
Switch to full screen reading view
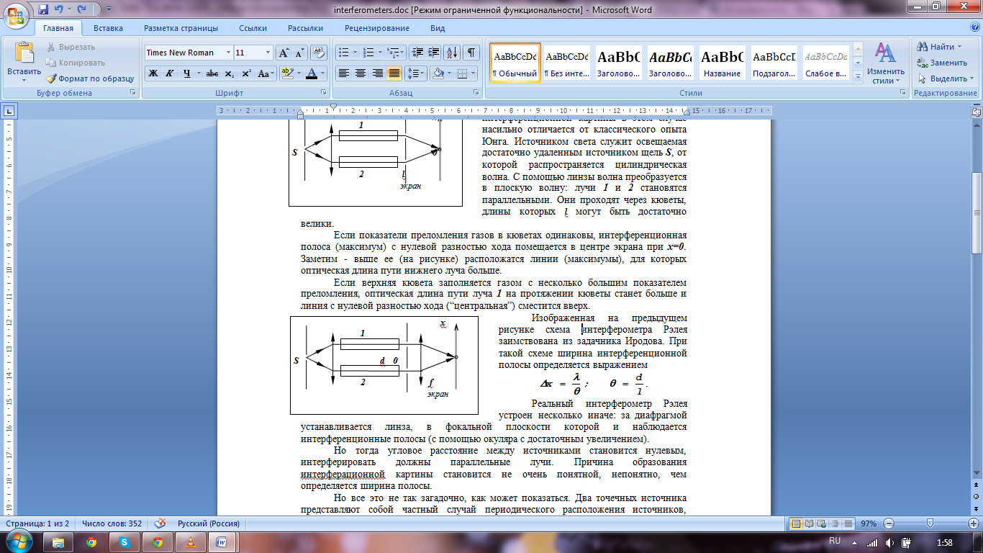[x=810, y=523]
